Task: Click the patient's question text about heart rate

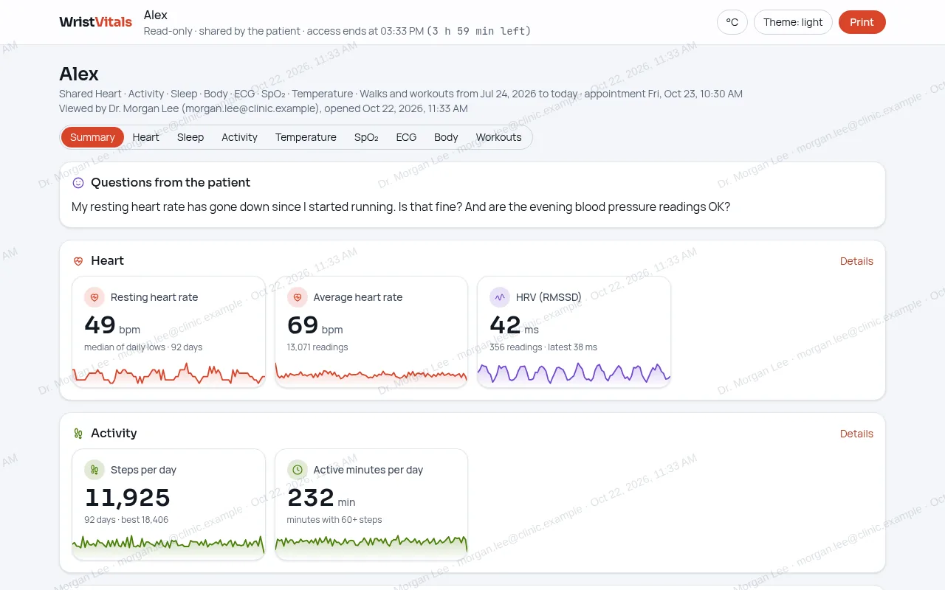Action: [x=401, y=206]
